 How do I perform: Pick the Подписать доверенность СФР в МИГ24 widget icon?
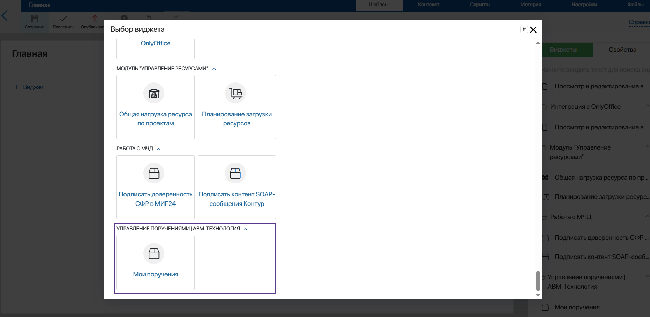pos(154,173)
